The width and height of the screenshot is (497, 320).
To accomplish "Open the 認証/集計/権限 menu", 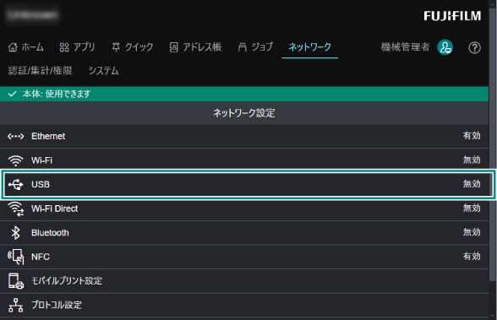I will pyautogui.click(x=41, y=71).
